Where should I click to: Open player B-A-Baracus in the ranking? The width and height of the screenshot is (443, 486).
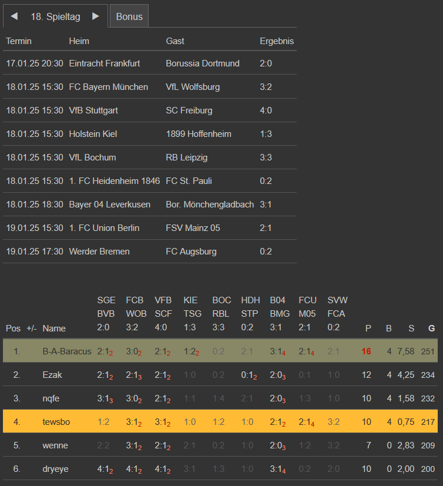[67, 351]
